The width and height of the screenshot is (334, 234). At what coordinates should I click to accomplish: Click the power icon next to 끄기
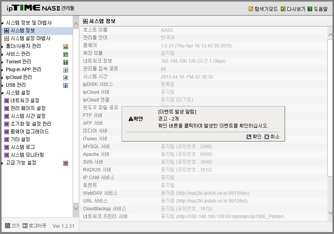point(7,225)
